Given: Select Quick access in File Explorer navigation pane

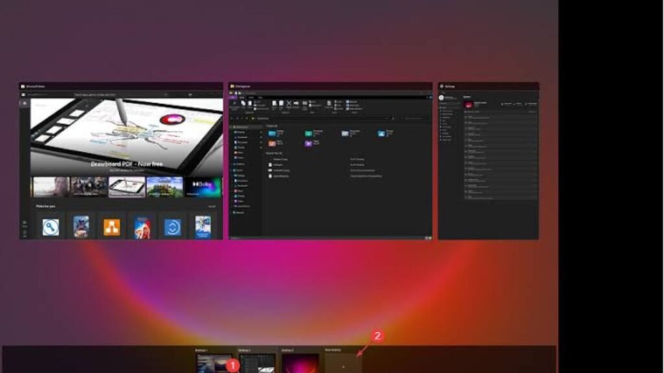Looking at the screenshot, I should 241,127.
